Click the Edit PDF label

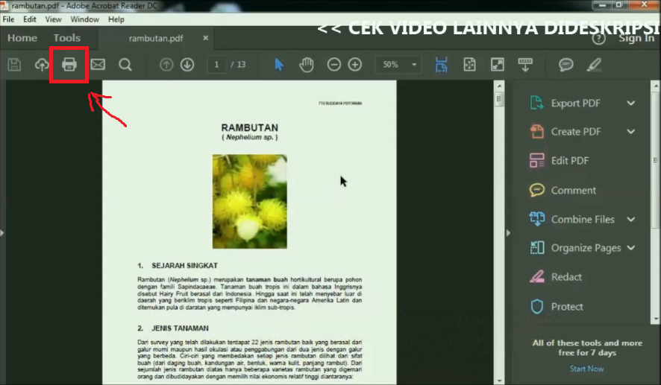(570, 160)
